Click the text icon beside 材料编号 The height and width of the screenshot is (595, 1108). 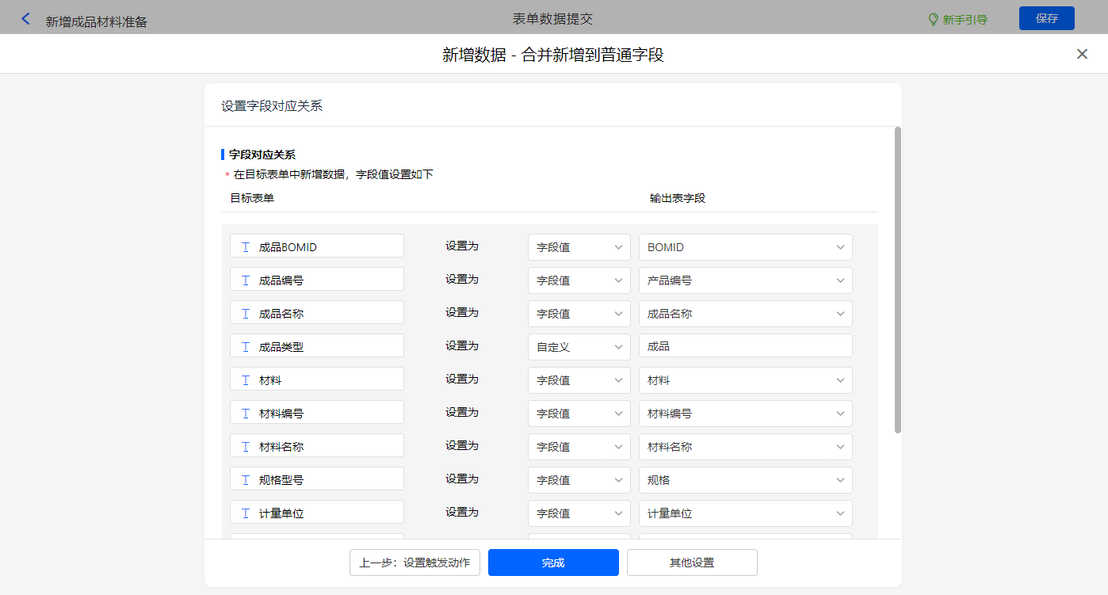(x=246, y=414)
